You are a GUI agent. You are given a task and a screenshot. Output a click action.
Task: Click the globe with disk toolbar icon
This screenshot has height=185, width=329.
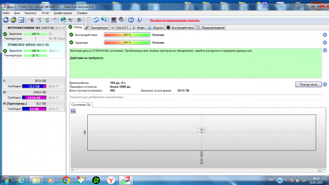click(63, 20)
